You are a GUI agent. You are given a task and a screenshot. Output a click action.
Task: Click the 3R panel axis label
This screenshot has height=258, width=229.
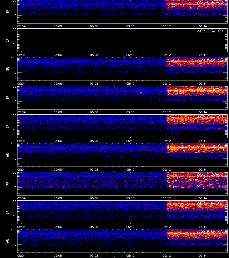(7, 69)
